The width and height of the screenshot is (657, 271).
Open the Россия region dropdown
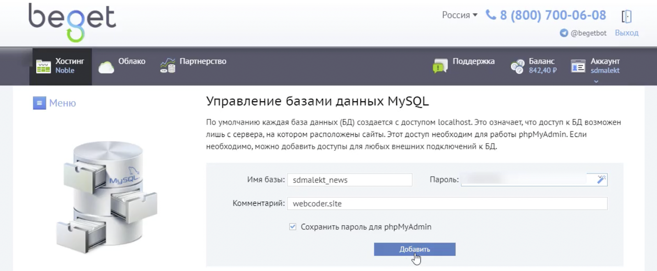459,15
